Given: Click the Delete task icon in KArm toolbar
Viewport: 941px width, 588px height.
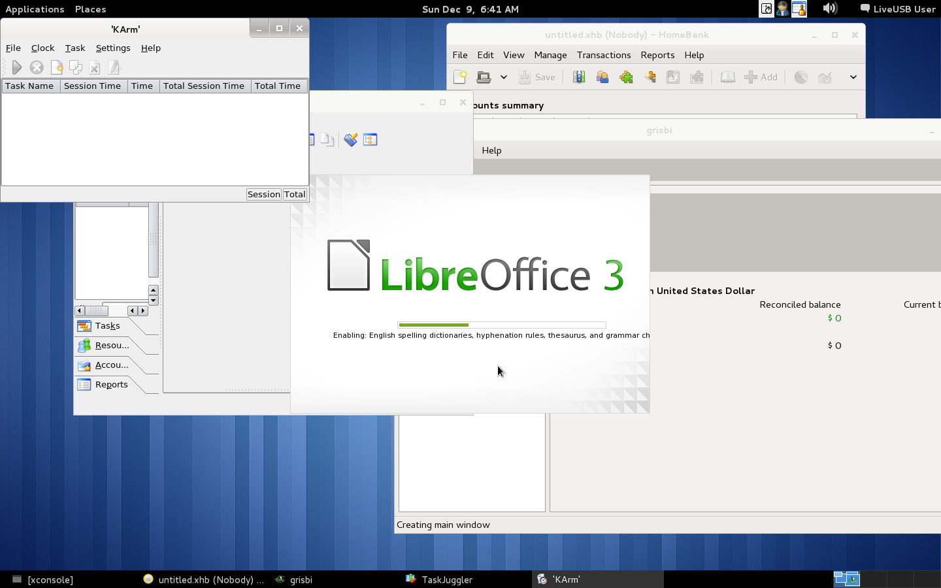Looking at the screenshot, I should pos(95,67).
